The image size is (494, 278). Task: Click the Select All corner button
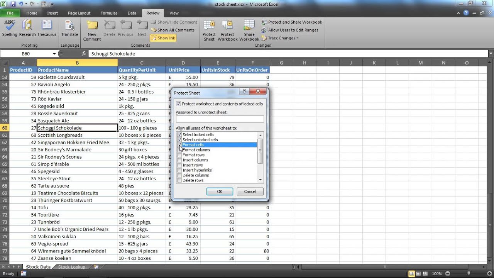[x=5, y=63]
